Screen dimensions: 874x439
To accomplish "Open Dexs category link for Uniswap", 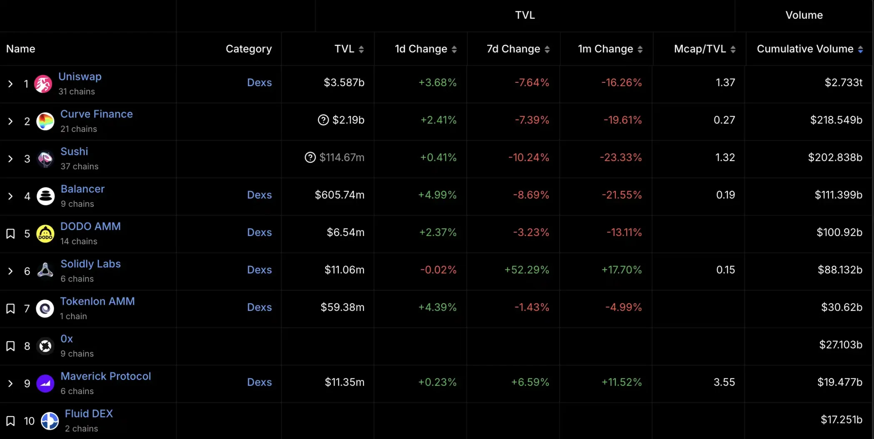I will click(x=259, y=82).
